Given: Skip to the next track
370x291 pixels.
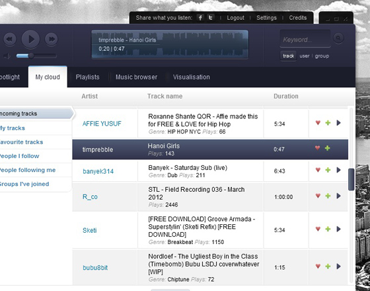Looking at the screenshot, I should click(52, 39).
